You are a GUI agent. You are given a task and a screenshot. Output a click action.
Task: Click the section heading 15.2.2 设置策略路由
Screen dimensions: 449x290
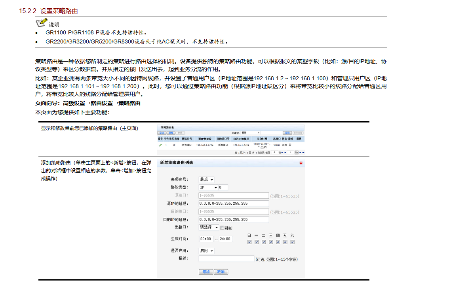48,11
